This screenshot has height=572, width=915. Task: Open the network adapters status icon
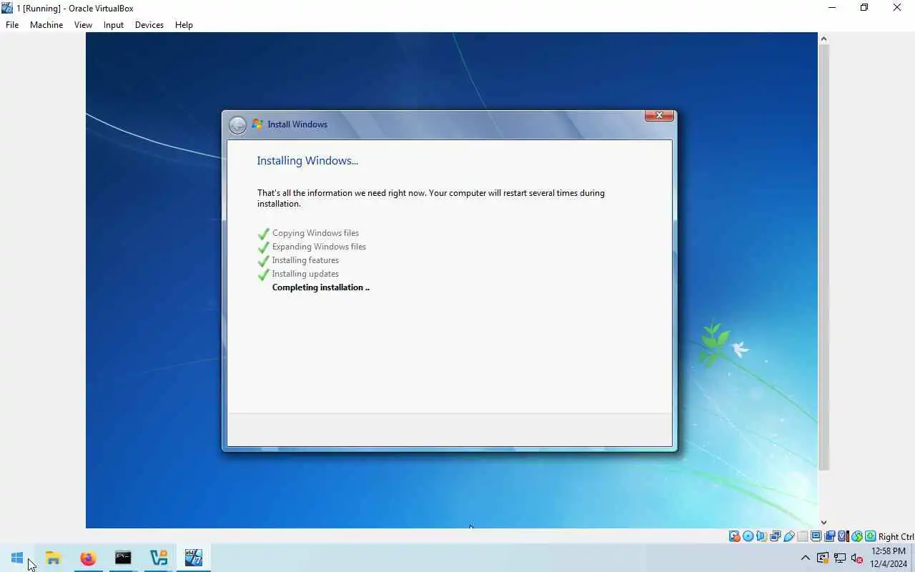775,536
